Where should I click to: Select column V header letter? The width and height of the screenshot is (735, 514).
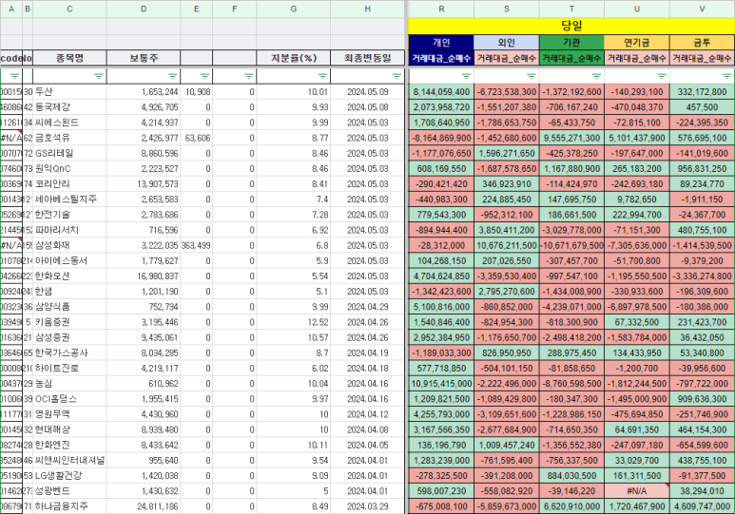(702, 9)
